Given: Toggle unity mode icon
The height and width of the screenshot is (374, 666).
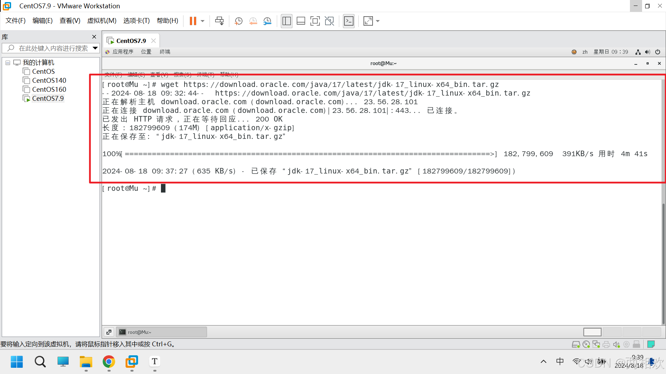Looking at the screenshot, I should (x=329, y=21).
